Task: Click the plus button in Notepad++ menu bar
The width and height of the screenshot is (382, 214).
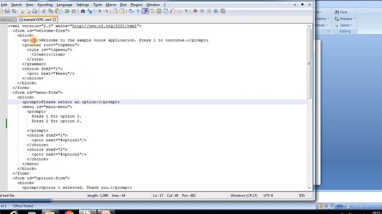Action: [295, 5]
